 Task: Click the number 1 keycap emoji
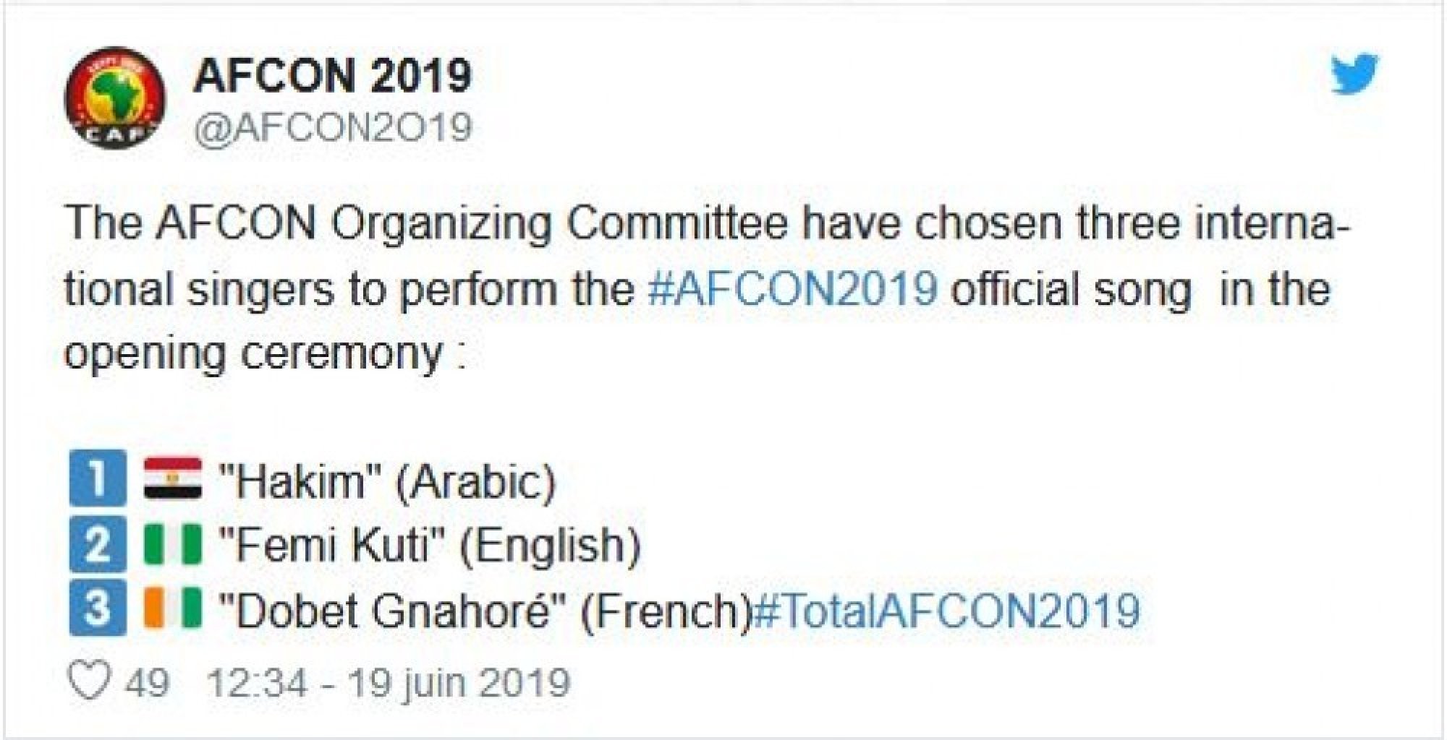[x=98, y=478]
